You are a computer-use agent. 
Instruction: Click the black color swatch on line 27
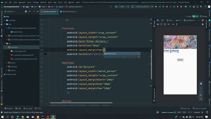pyautogui.click(x=45, y=54)
